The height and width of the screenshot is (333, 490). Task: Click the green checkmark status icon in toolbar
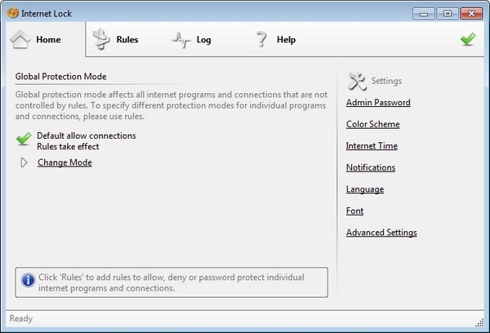pos(468,39)
